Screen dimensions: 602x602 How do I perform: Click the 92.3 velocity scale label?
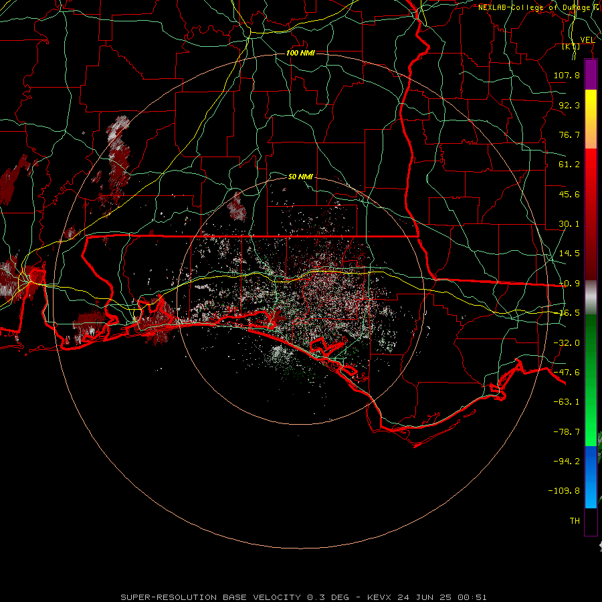tap(569, 105)
